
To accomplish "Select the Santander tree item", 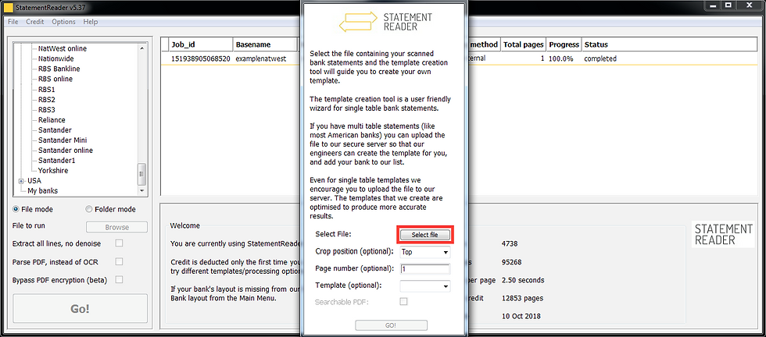I will tap(55, 130).
